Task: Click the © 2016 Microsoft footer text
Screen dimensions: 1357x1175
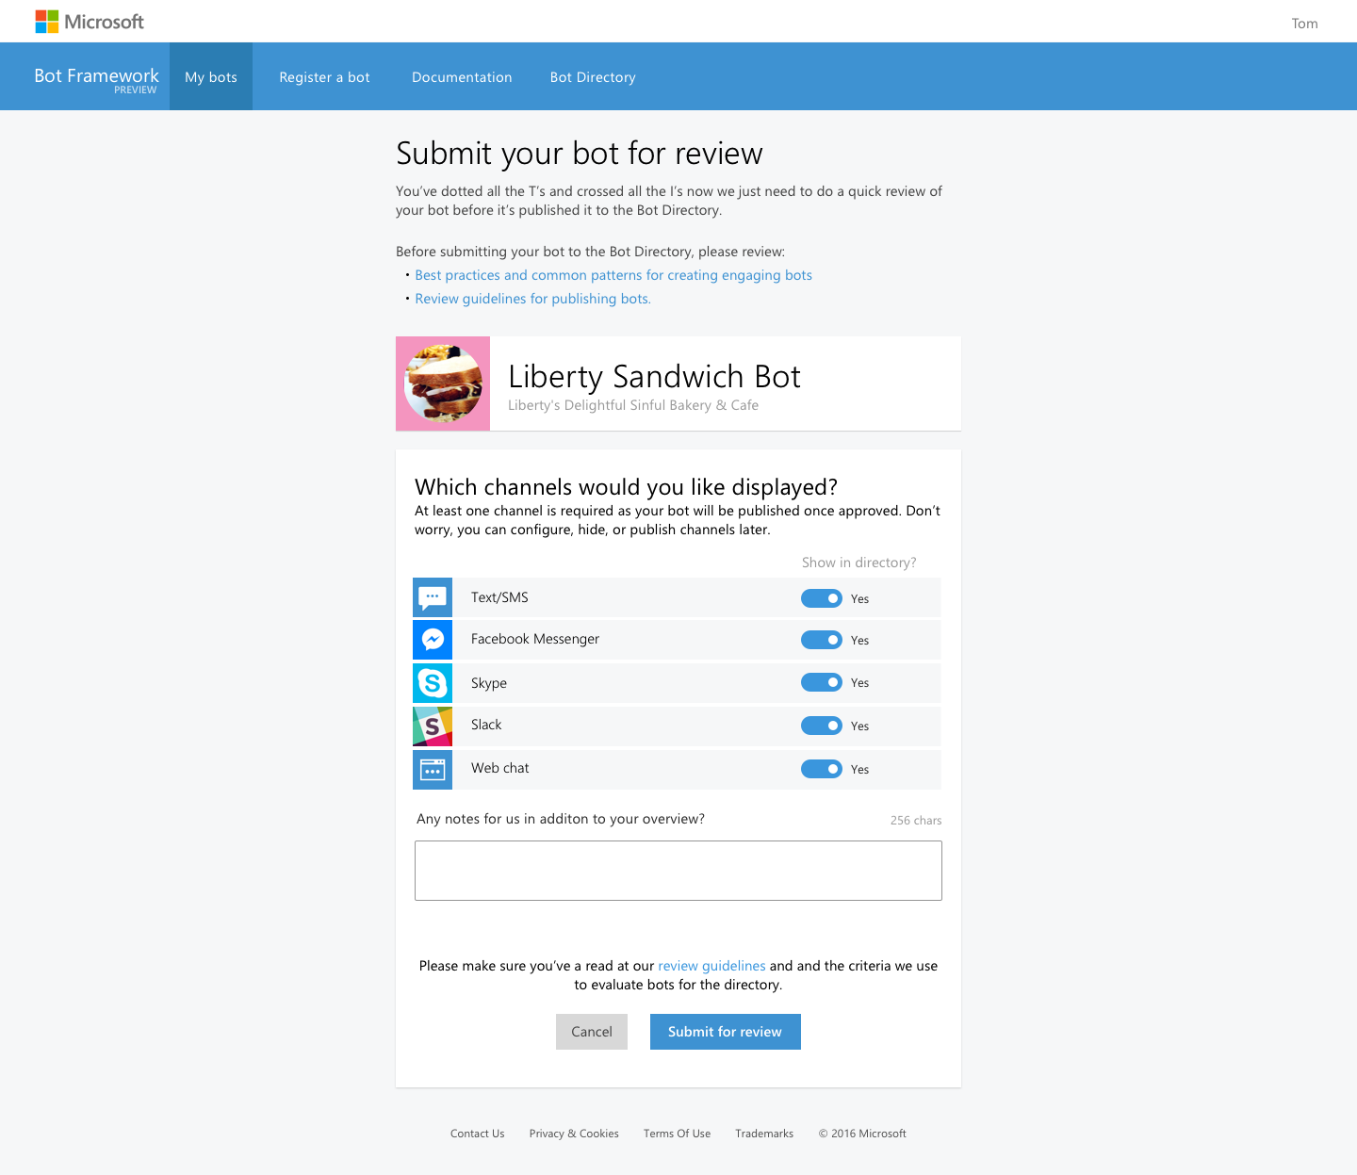Action: click(862, 1134)
